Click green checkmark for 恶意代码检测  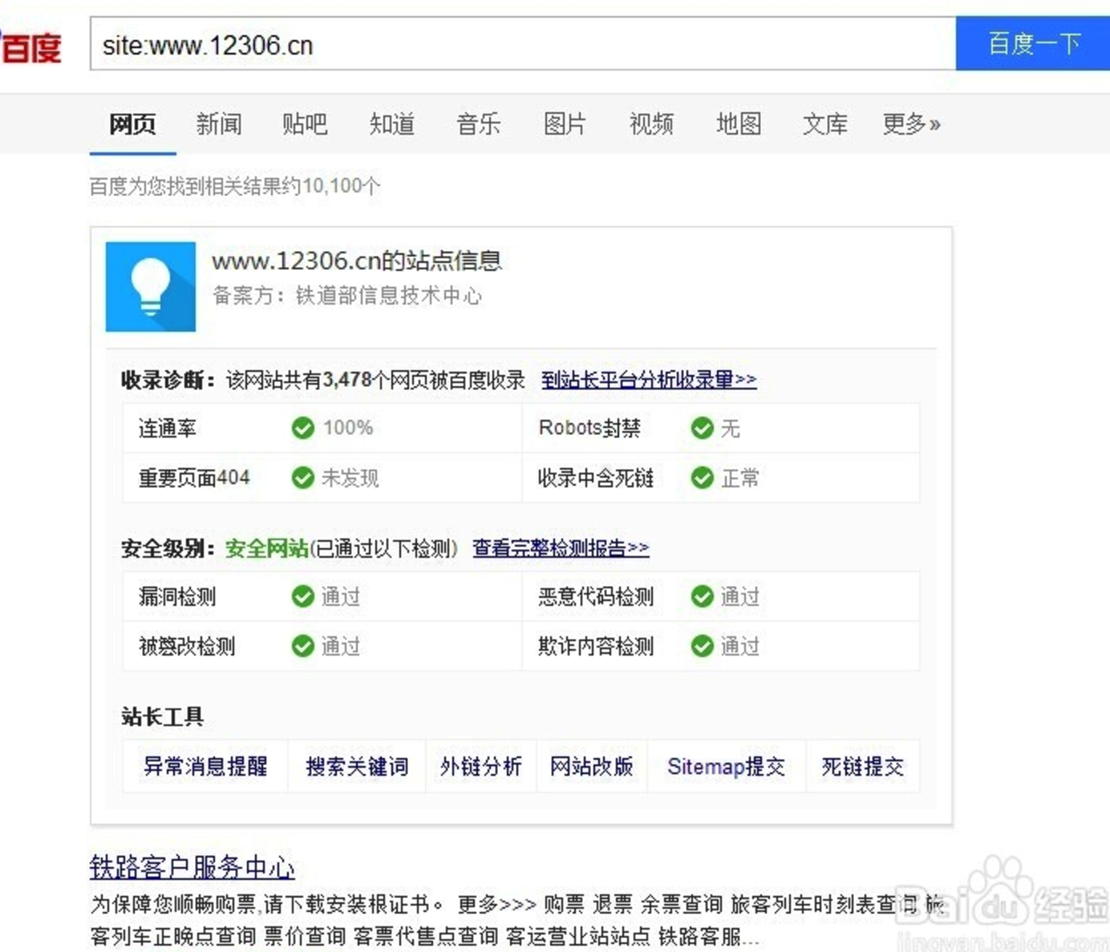(702, 596)
